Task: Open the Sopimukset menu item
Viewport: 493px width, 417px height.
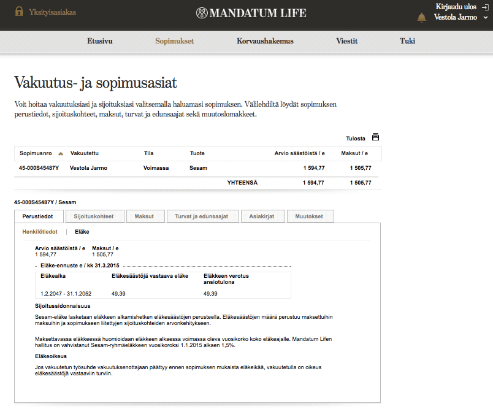Action: coord(175,41)
